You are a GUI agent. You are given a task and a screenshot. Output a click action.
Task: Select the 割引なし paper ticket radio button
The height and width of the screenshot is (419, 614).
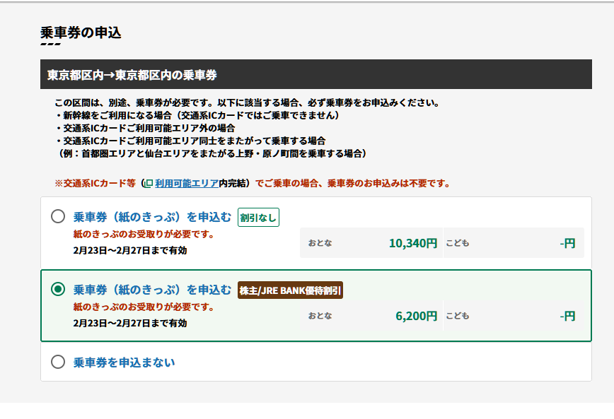(58, 216)
